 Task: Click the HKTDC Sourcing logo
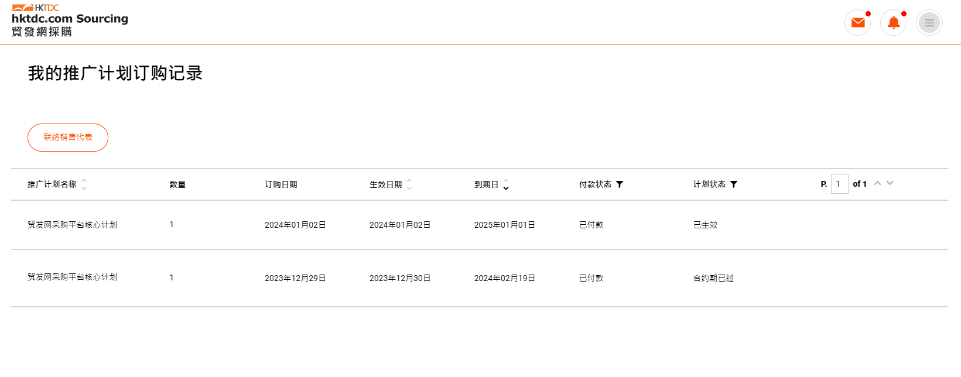point(70,20)
